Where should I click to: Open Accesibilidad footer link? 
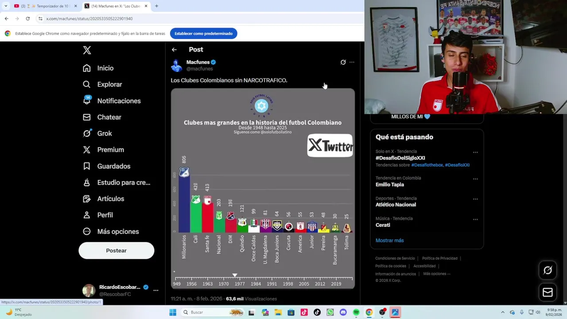point(424,266)
